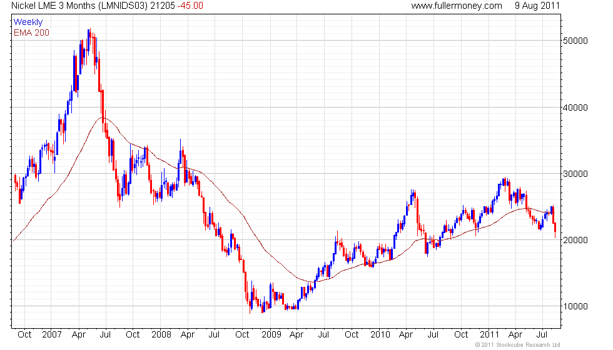Click the chart title 'Nickel LME 3 Months (LMNIDS03)'
613x350 pixels.
pyautogui.click(x=79, y=6)
